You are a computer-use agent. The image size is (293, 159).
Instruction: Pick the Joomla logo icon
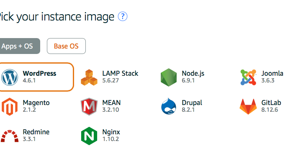[x=248, y=77]
